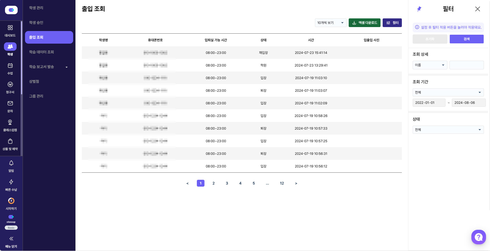The image size is (490, 251).
Task: Select 학습 데이터 조회 in side menu
Action: point(42,52)
